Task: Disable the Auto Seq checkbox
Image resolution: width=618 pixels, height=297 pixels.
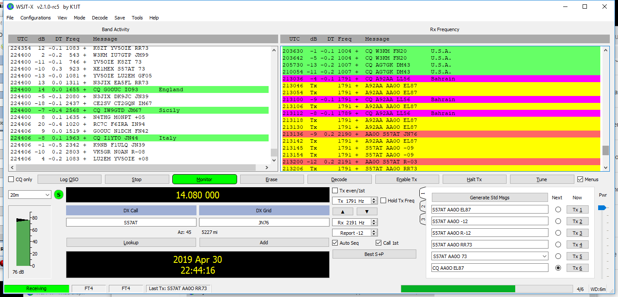Action: coord(335,243)
